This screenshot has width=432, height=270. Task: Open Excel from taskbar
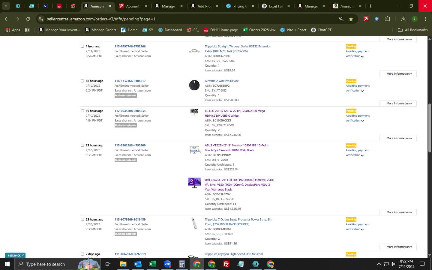click(x=152, y=264)
